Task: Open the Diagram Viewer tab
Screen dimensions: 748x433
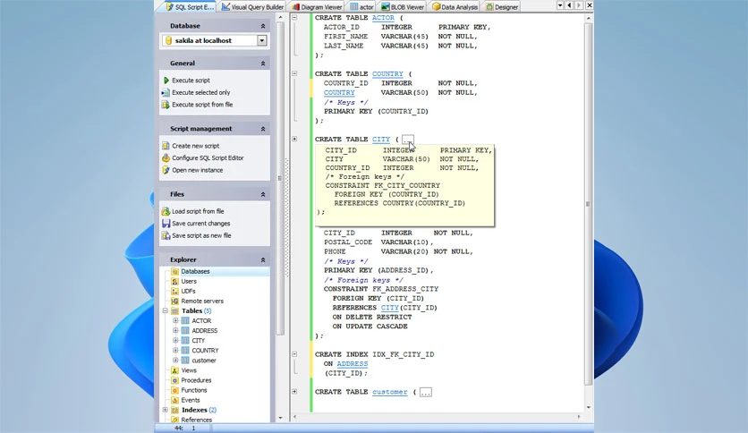Action: 317,6
